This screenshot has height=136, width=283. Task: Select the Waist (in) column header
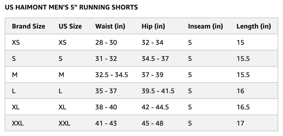tap(110, 26)
